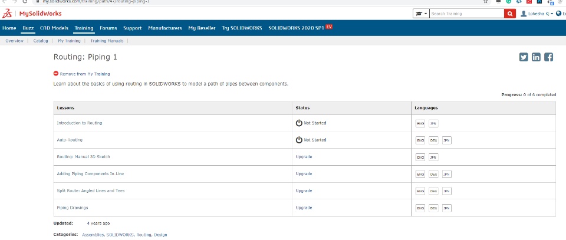Click the SOLIDWORKS category link
The width and height of the screenshot is (566, 240).
(x=120, y=235)
